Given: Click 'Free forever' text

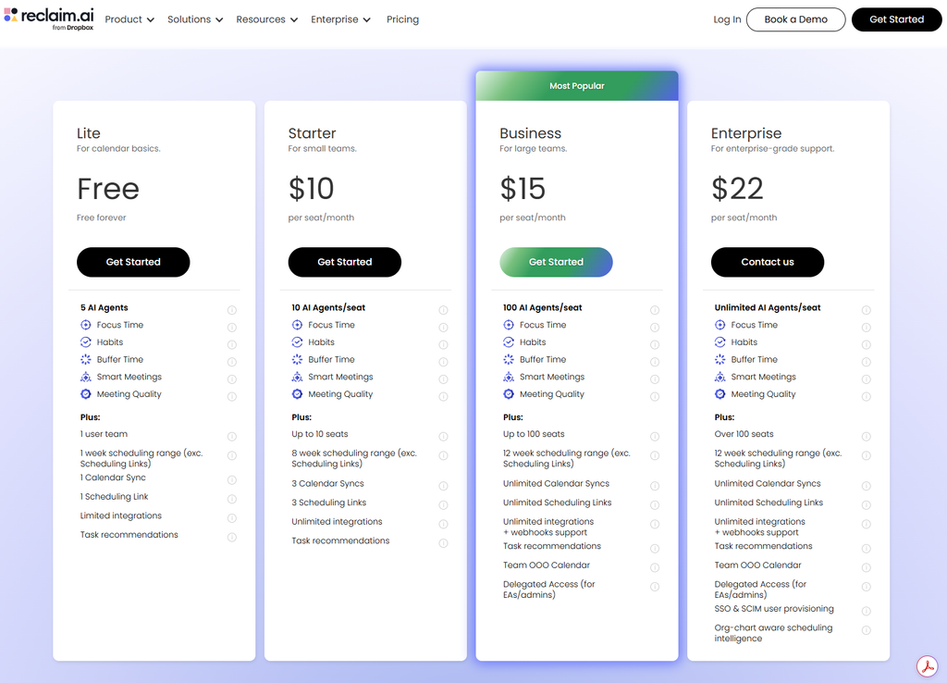Looking at the screenshot, I should click(102, 217).
